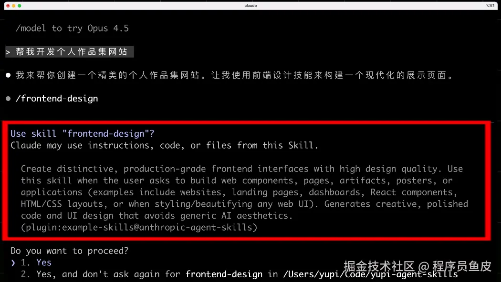Click the "Do you want to proceed?" line
Screen dimensions: 501x282
(69, 251)
